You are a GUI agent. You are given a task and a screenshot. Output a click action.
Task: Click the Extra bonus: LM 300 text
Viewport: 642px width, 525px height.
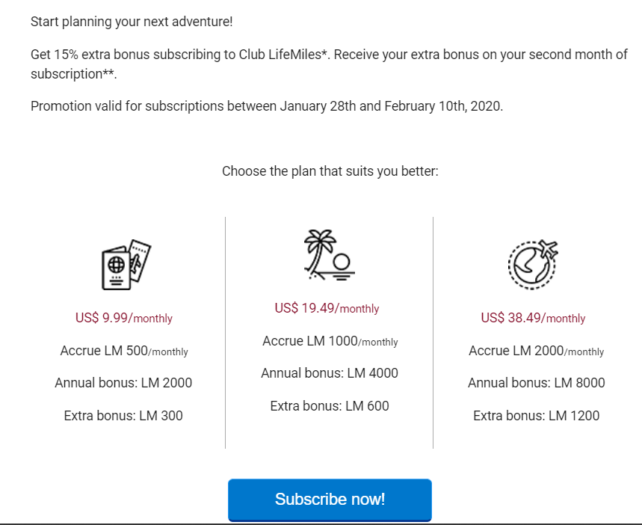tap(123, 416)
